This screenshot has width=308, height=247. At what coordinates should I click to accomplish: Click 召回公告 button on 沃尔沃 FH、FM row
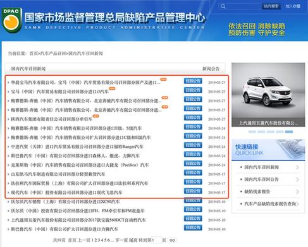193,209
